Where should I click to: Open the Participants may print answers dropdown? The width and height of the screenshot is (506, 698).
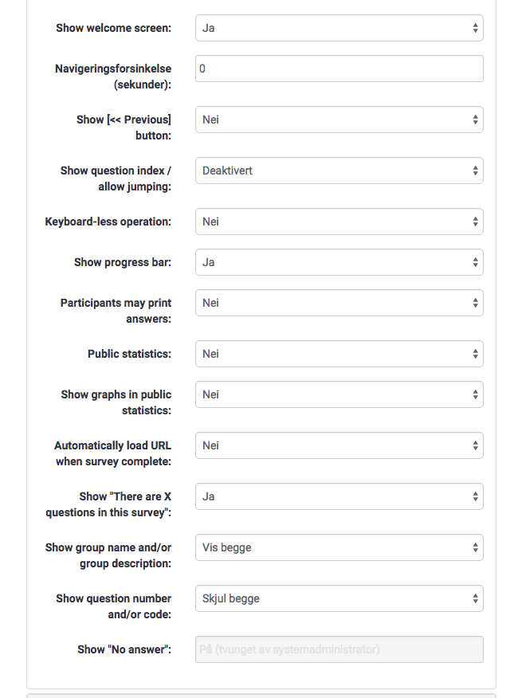[x=339, y=303]
